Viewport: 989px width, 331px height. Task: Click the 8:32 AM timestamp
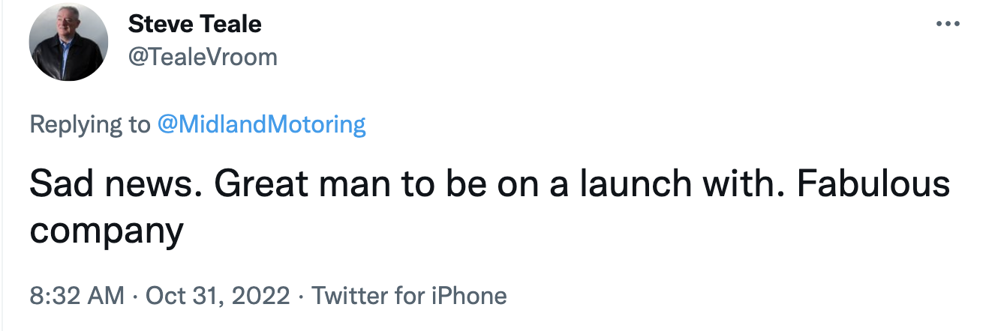click(x=77, y=296)
